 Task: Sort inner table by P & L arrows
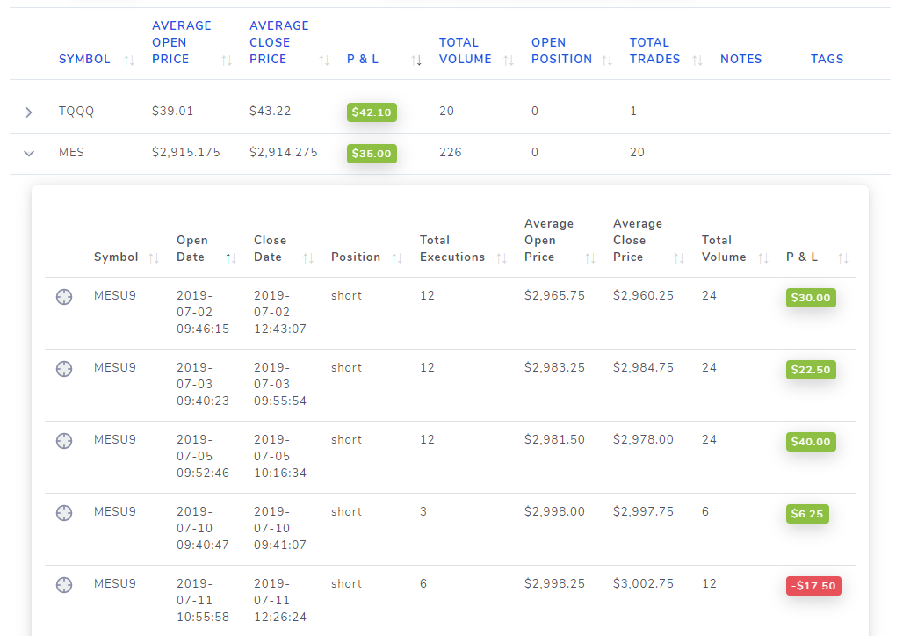pos(843,258)
